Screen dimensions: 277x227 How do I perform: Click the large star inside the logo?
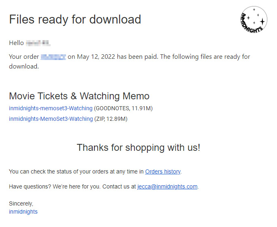pos(262,21)
